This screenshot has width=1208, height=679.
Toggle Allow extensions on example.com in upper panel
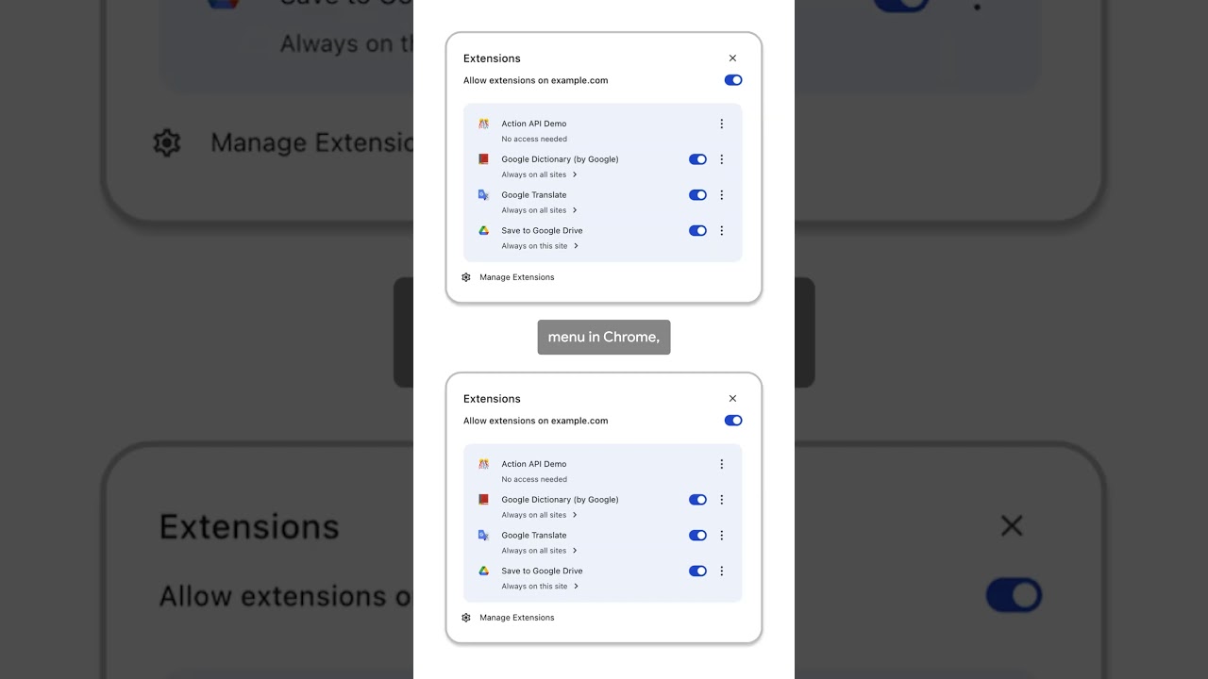[733, 80]
